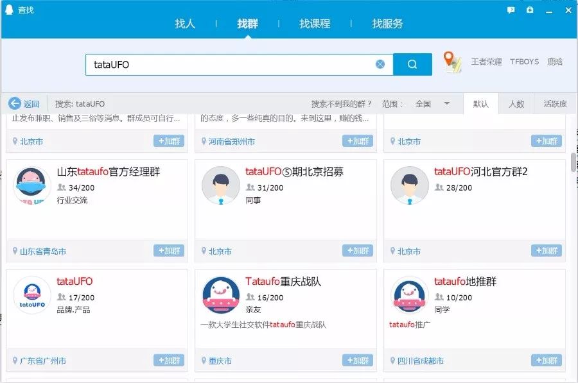The width and height of the screenshot is (578, 383).
Task: Join the Tataufo重庆战队 group via 加群
Action: (358, 361)
